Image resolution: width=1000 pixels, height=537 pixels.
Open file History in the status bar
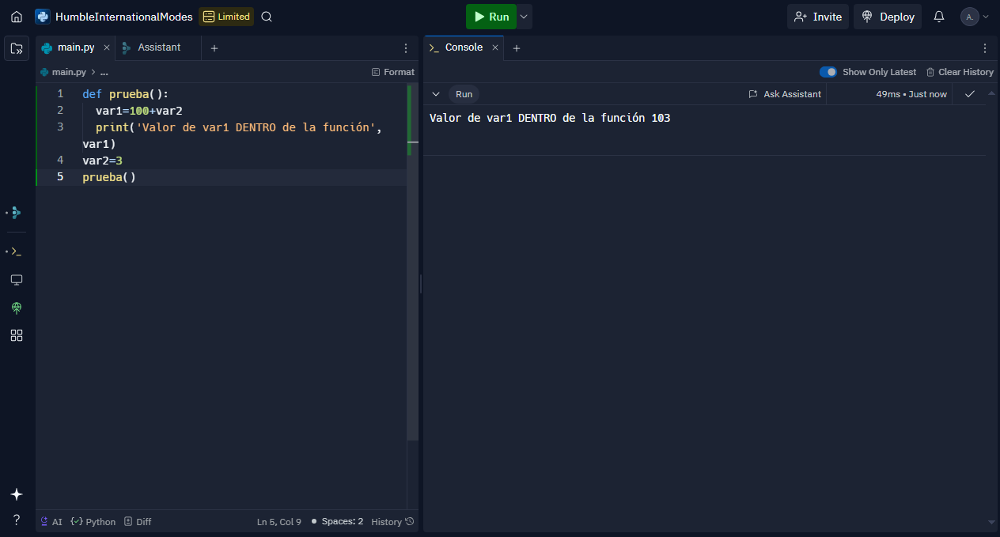392,522
